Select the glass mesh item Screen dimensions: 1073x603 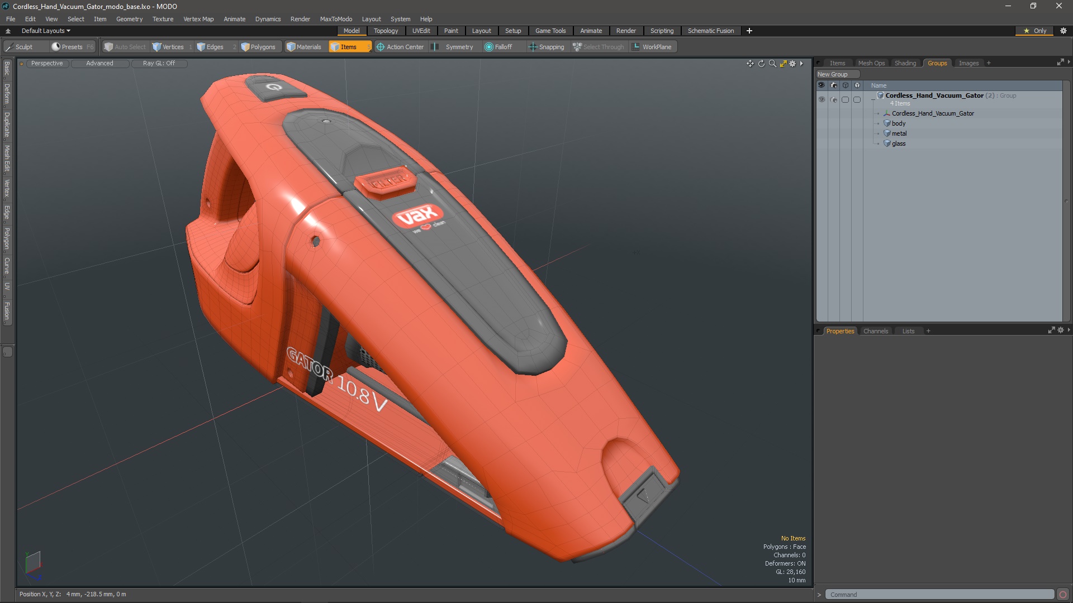[898, 143]
